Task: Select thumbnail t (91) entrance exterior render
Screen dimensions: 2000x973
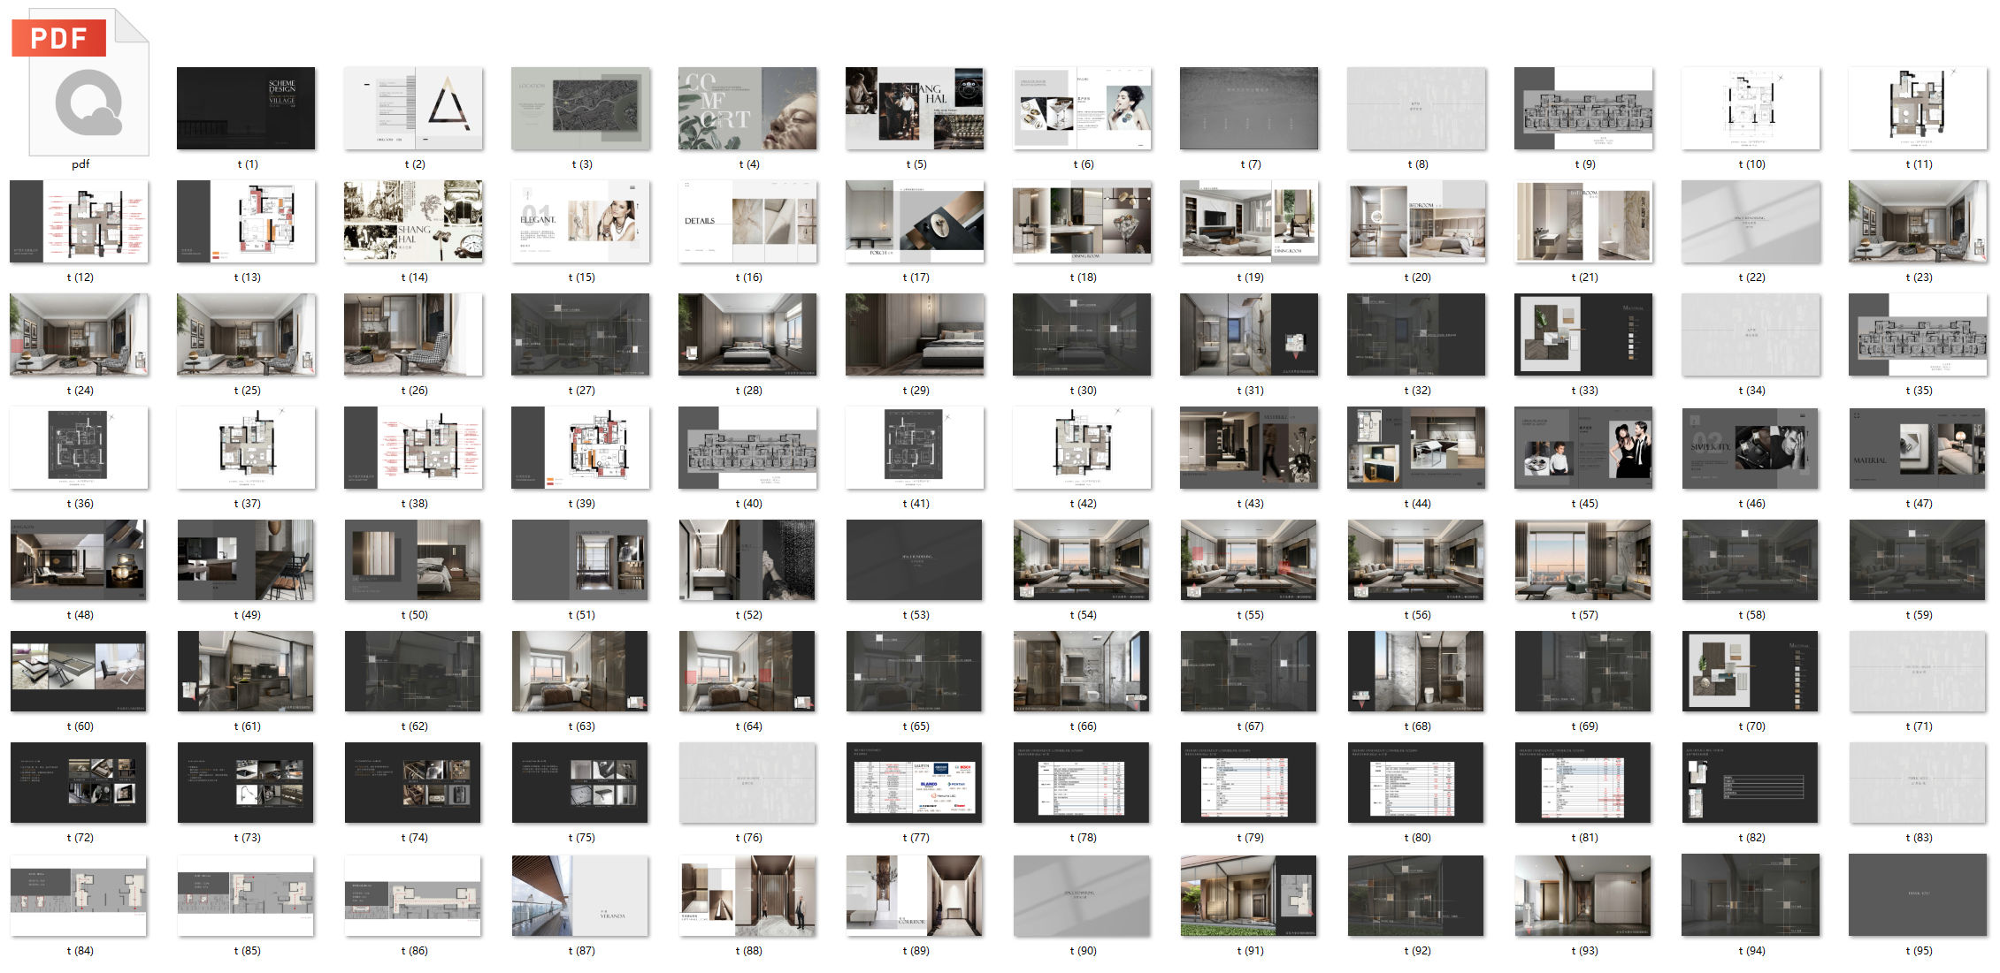Action: pyautogui.click(x=1249, y=895)
